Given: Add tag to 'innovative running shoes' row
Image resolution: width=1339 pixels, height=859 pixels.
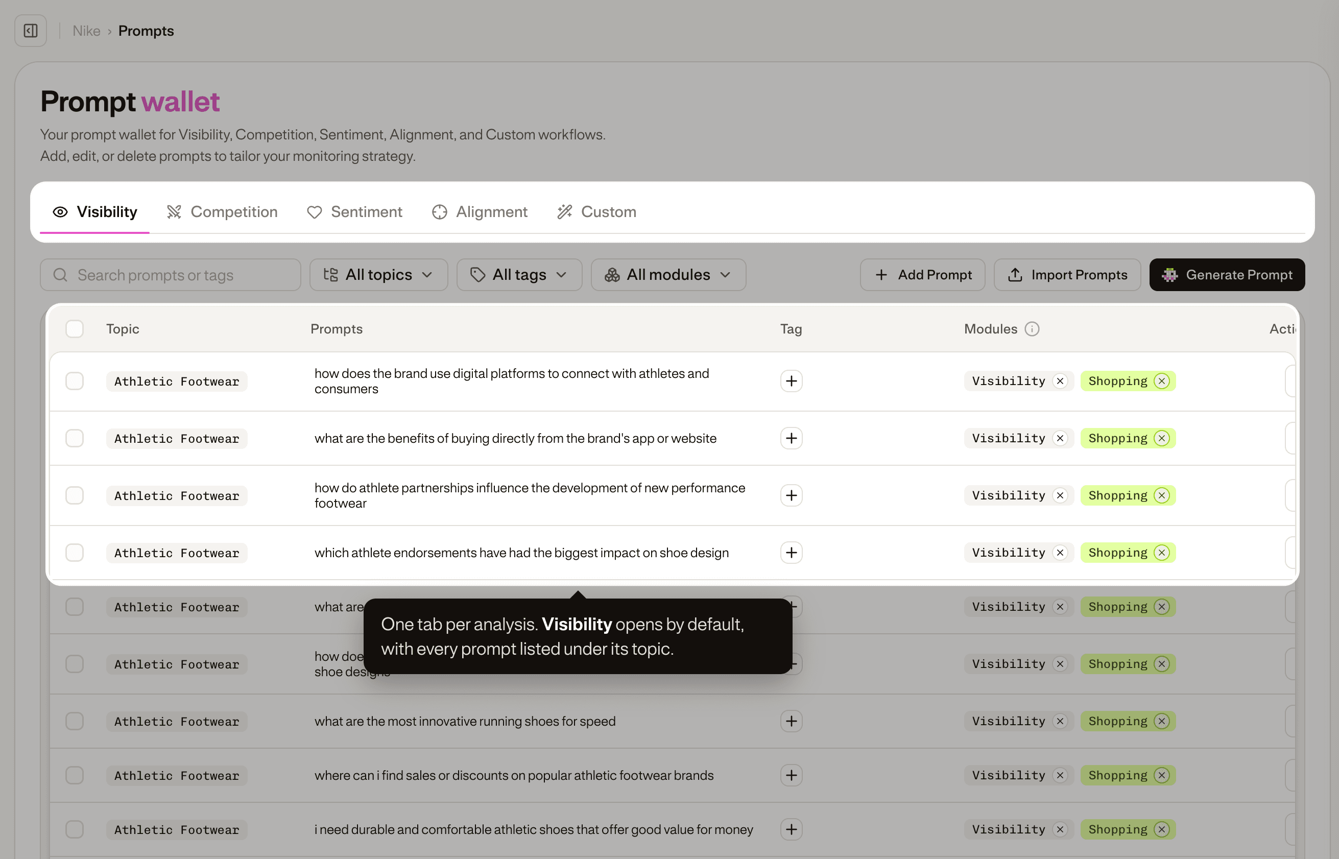Looking at the screenshot, I should (791, 721).
